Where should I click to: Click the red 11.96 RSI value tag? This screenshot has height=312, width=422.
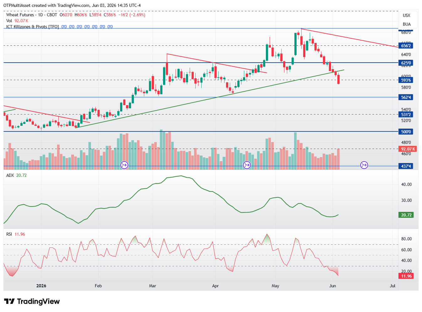(x=406, y=276)
